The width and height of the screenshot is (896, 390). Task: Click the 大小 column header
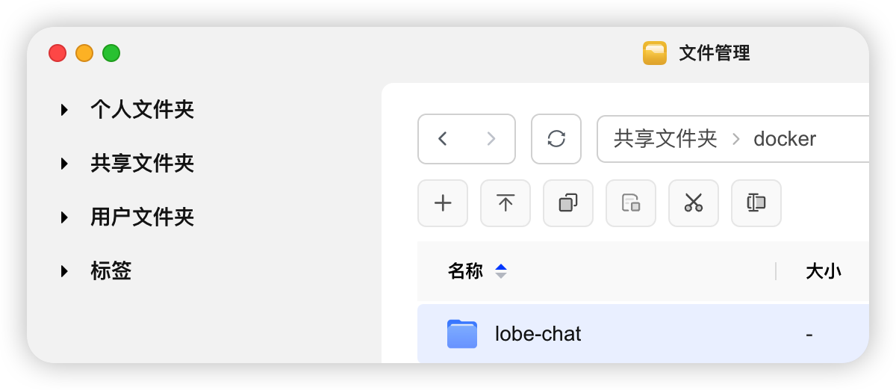coord(824,271)
